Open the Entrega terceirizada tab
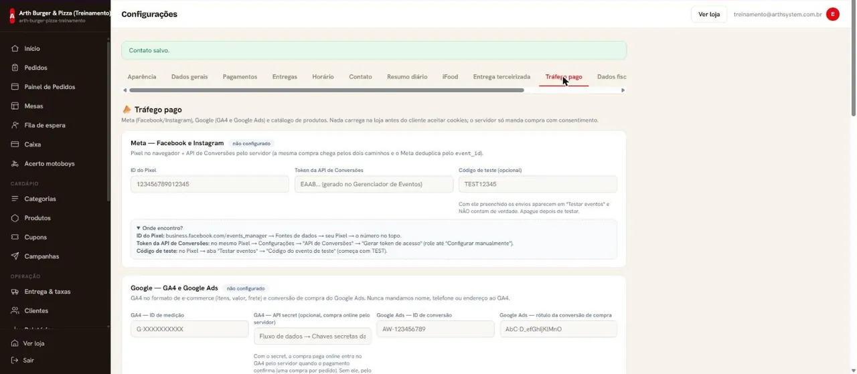Viewport: 857px width, 374px height. tap(501, 77)
